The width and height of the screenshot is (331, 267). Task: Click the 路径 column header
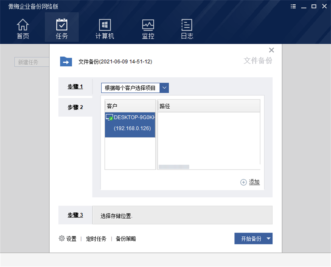[209, 106]
